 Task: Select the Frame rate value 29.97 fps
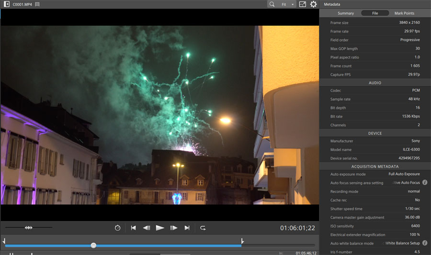tap(412, 31)
